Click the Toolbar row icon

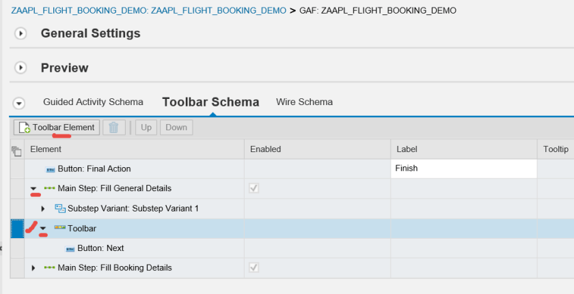point(59,228)
